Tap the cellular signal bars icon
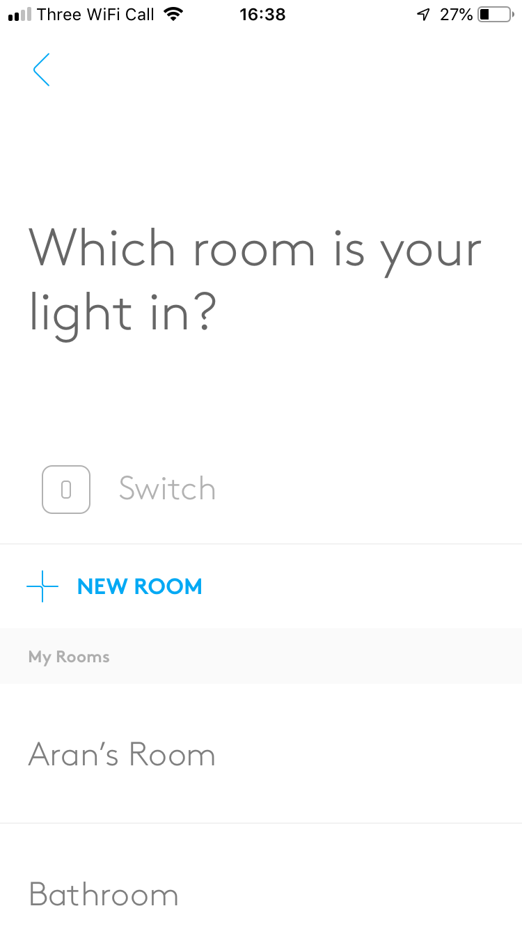The image size is (522, 929). pos(19,14)
